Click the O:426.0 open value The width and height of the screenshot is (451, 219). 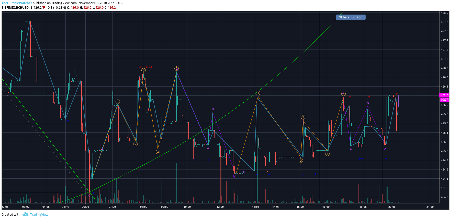click(x=73, y=8)
